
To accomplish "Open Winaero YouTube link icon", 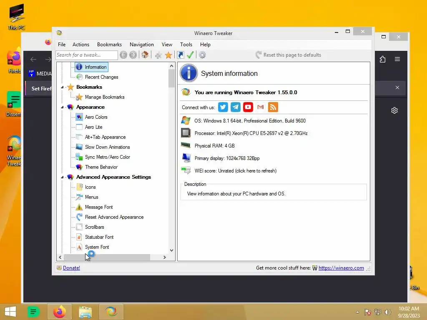I will click(x=248, y=107).
